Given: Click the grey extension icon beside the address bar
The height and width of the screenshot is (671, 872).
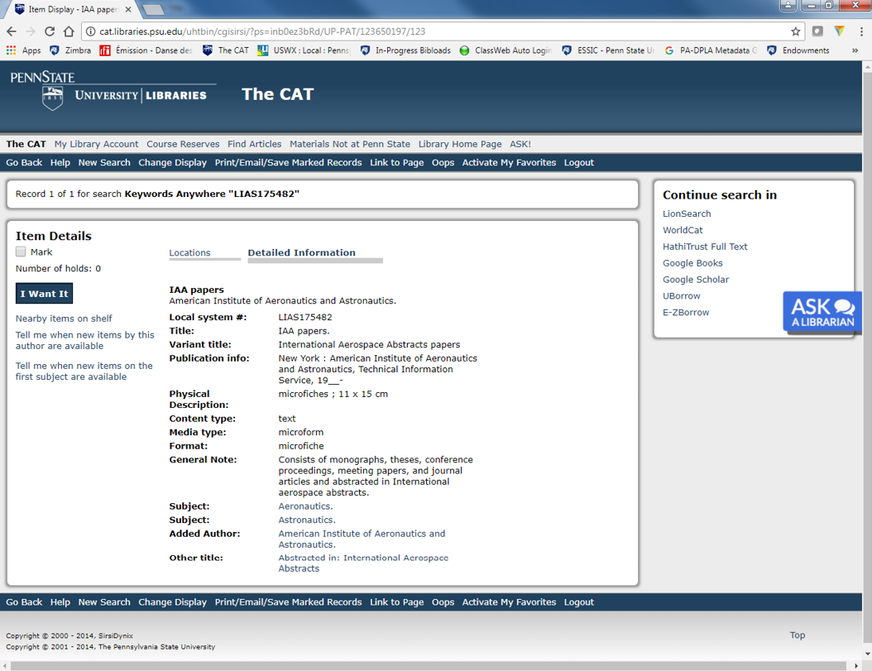Looking at the screenshot, I should pyautogui.click(x=817, y=31).
